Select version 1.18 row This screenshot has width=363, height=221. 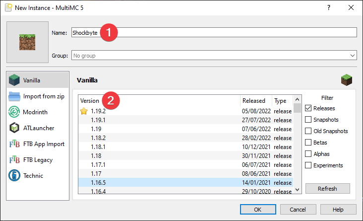tap(185, 155)
